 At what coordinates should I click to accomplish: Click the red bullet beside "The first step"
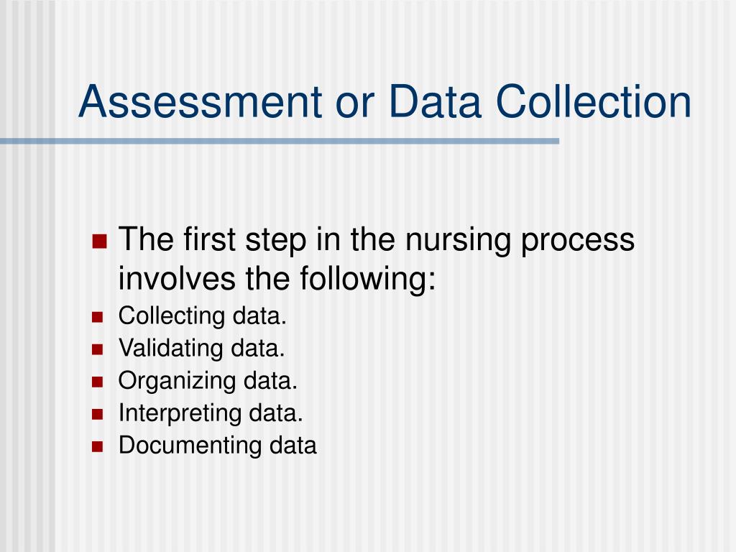100,241
